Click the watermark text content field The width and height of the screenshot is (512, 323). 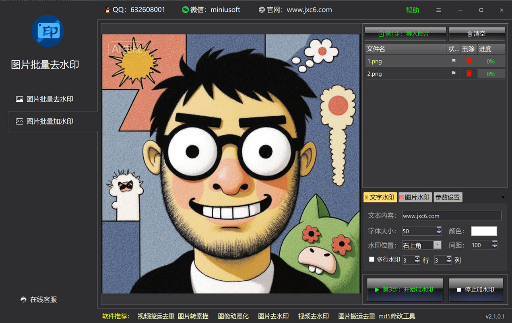451,216
